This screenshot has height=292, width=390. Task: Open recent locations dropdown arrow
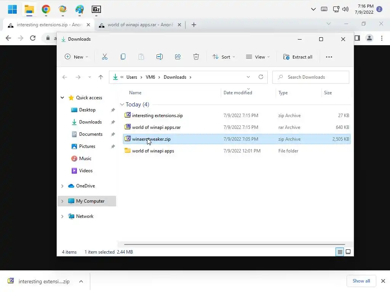pos(90,77)
